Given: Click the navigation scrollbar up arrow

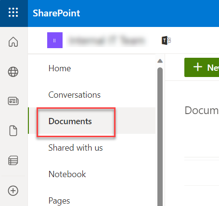Looking at the screenshot, I should tap(160, 61).
